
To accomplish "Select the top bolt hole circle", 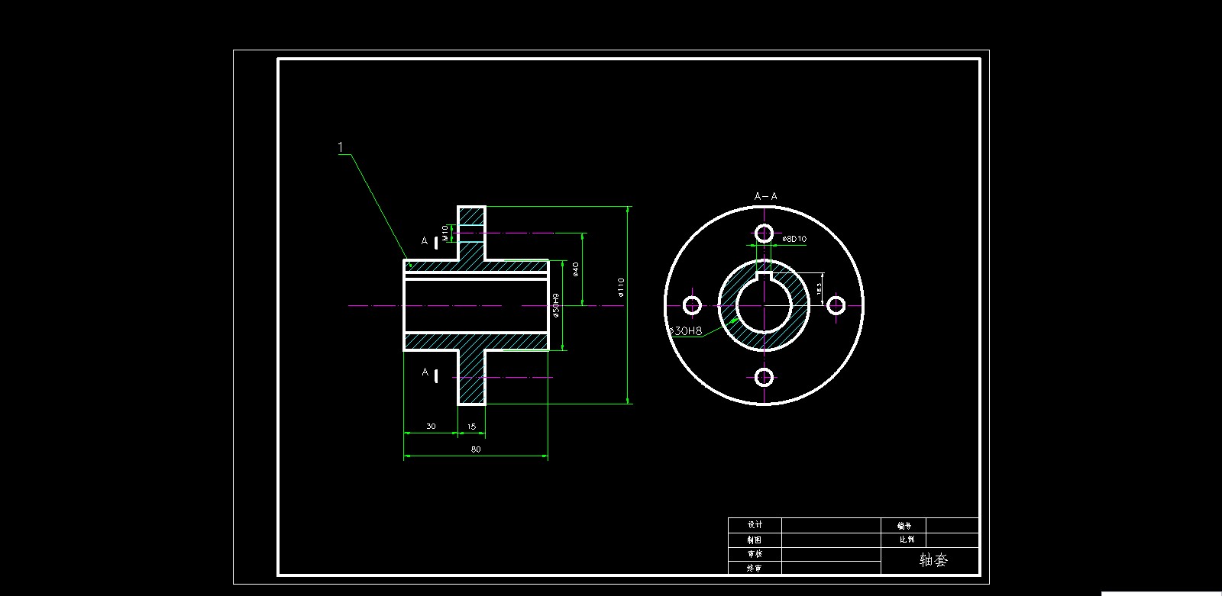I will click(764, 233).
